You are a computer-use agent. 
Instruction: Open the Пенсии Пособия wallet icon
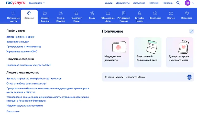tap(61, 13)
